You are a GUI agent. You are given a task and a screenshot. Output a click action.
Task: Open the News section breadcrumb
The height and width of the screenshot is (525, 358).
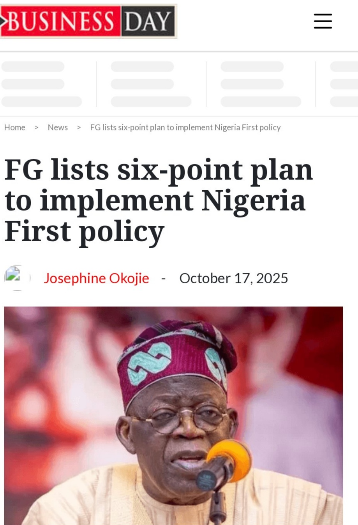(58, 128)
